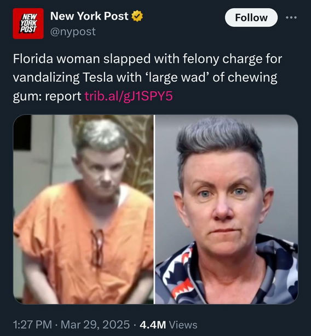Click the 1:27 PM timestamp
Image resolution: width=311 pixels, height=336 pixels.
click(32, 325)
